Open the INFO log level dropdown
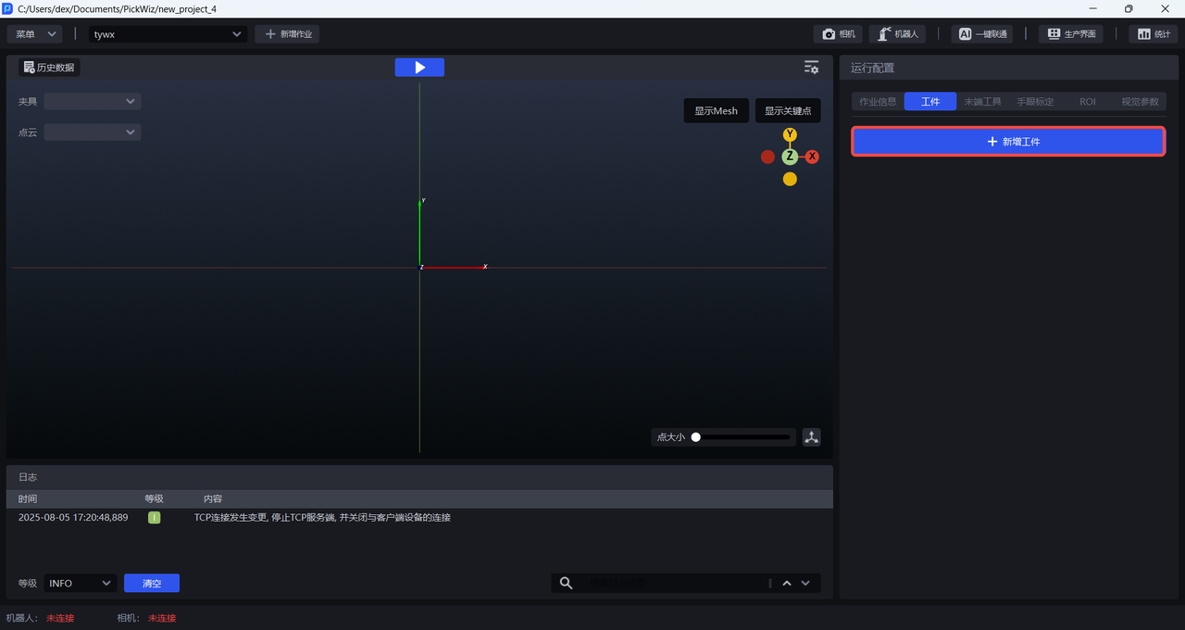Viewport: 1185px width, 630px height. coord(81,583)
